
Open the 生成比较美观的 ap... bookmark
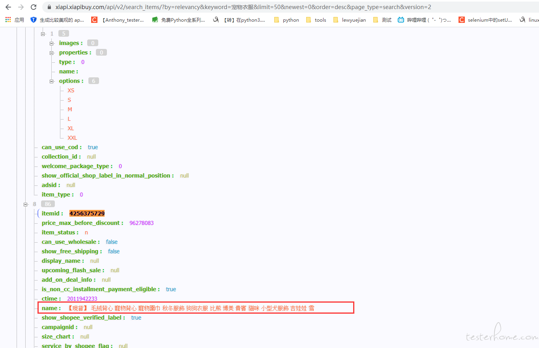click(57, 20)
